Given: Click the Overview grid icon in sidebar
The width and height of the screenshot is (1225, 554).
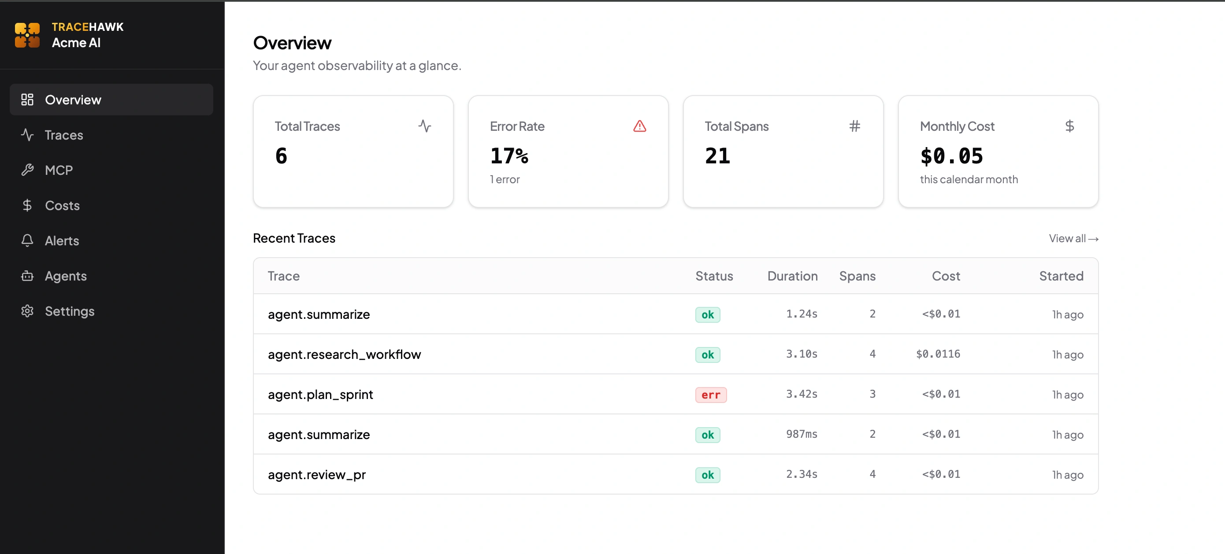Looking at the screenshot, I should point(27,100).
